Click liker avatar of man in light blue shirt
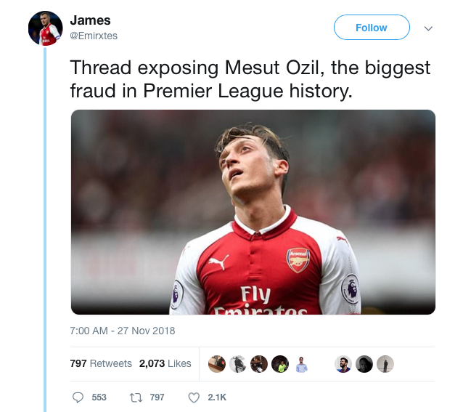463x412 pixels. pyautogui.click(x=302, y=364)
